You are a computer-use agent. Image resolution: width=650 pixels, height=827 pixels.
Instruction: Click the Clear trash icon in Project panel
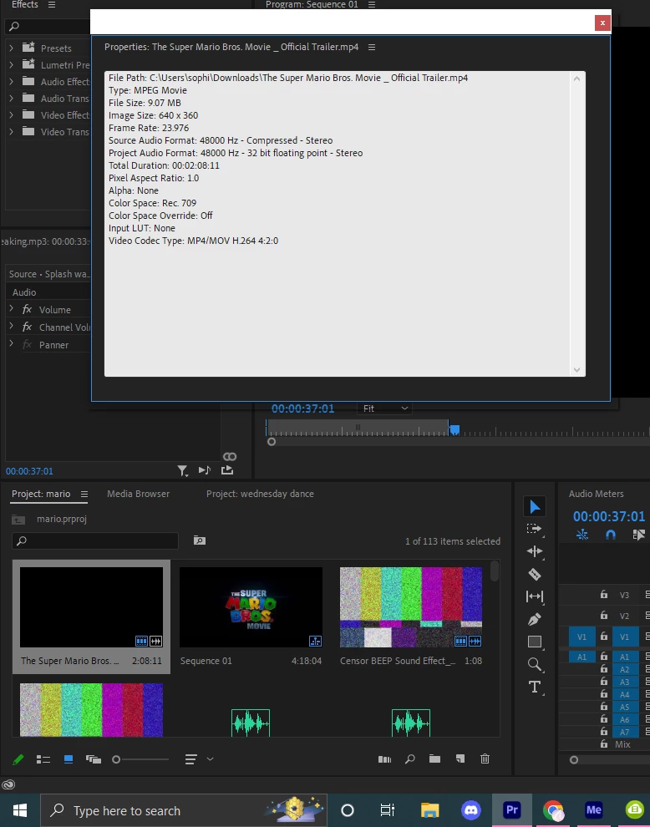pyautogui.click(x=485, y=759)
